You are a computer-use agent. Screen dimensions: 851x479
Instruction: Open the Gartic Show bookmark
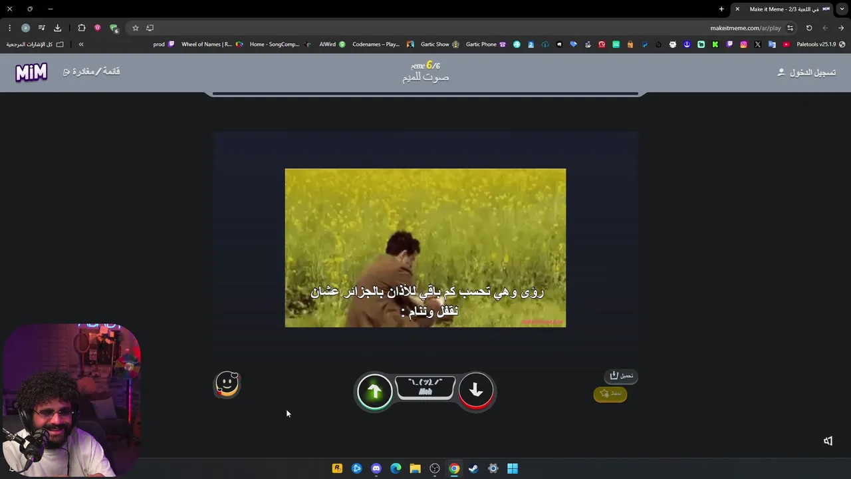(x=439, y=44)
